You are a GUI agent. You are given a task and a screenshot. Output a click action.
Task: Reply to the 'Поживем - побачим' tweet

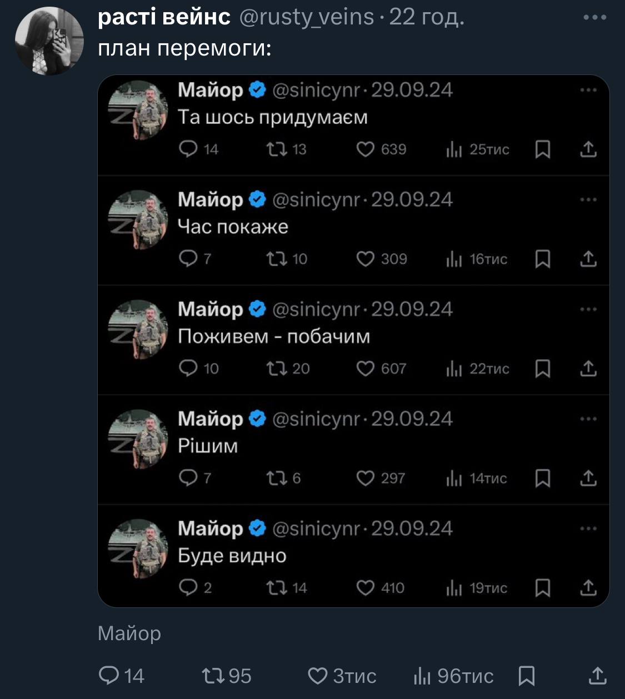(x=188, y=368)
